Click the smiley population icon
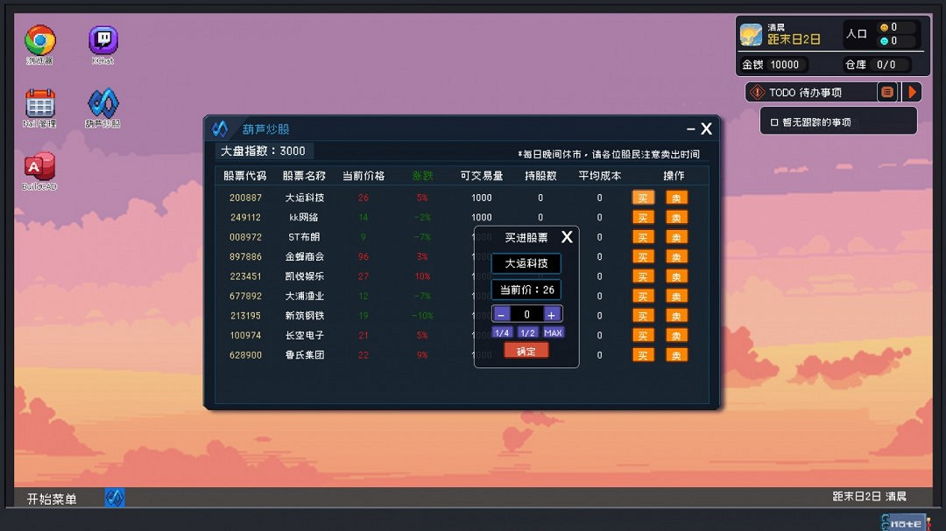This screenshot has width=946, height=531. click(886, 27)
